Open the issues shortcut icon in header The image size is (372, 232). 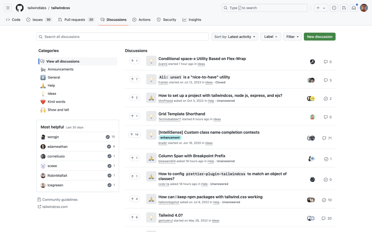(x=334, y=8)
